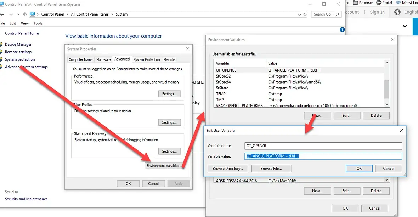Click Browse Directory button
Image resolution: width=418 pixels, height=217 pixels.
pos(228,169)
